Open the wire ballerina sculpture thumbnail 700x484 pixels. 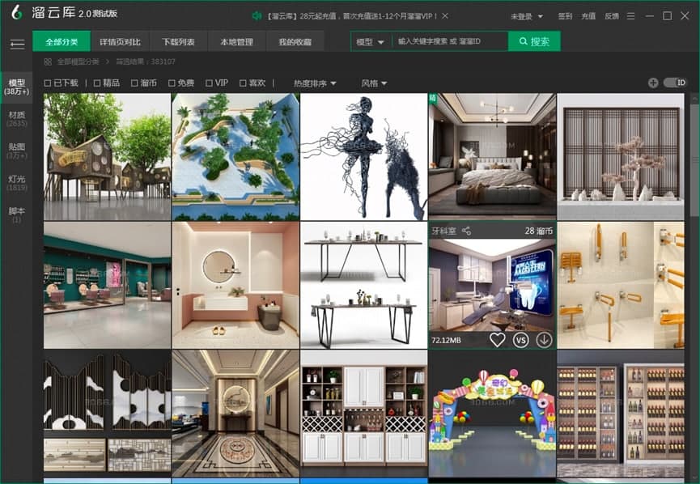tap(364, 157)
